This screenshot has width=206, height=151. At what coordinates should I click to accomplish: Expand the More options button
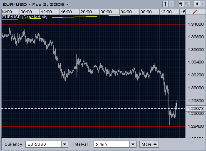pyautogui.click(x=149, y=144)
